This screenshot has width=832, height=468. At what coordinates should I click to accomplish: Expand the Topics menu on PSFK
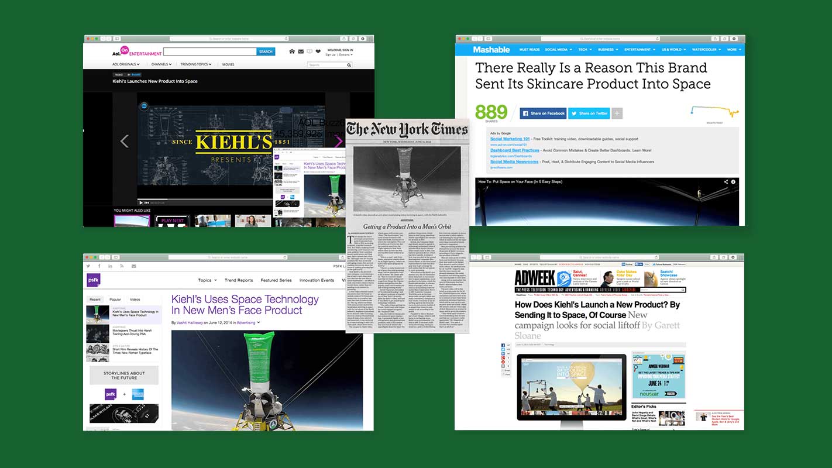point(207,280)
